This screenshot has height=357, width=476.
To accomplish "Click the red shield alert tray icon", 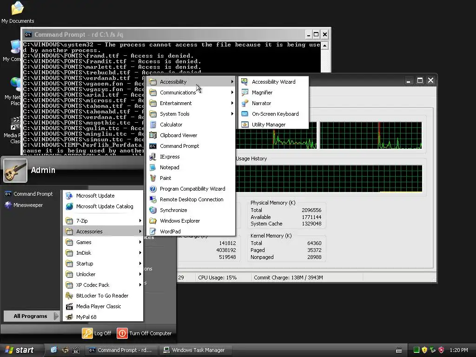I will [x=441, y=350].
